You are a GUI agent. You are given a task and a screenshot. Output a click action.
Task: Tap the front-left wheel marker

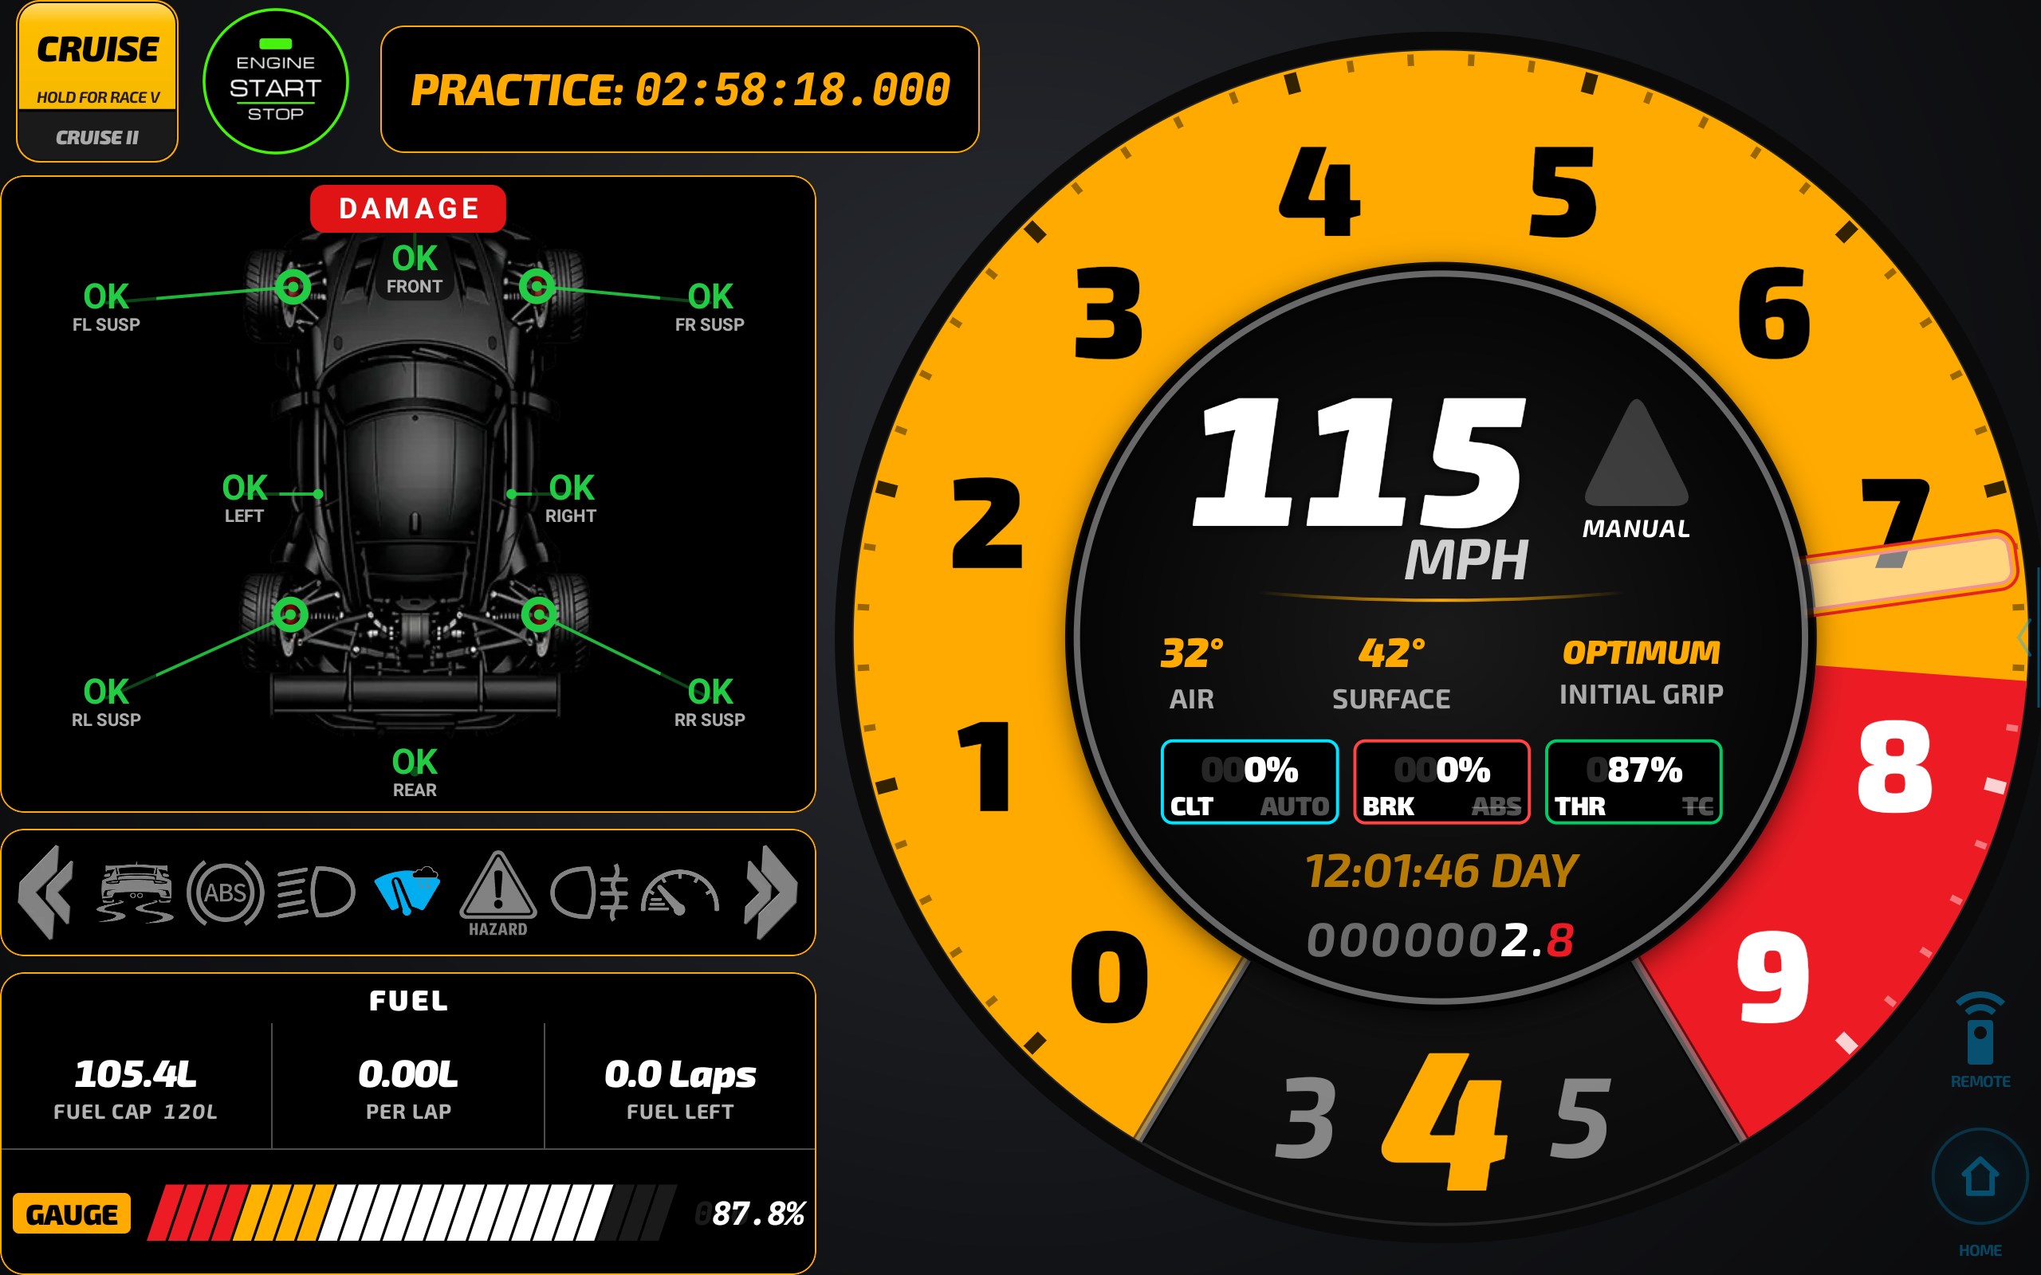point(293,288)
